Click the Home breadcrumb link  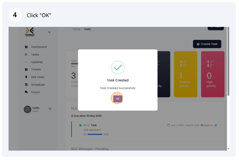(76, 29)
